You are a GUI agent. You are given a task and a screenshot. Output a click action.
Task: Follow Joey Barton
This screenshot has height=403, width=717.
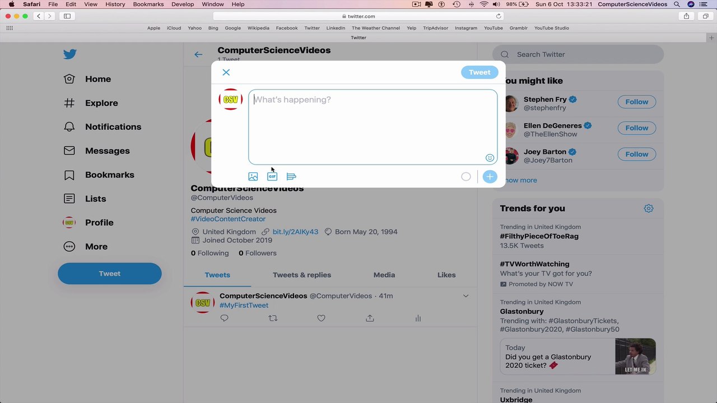click(637, 154)
